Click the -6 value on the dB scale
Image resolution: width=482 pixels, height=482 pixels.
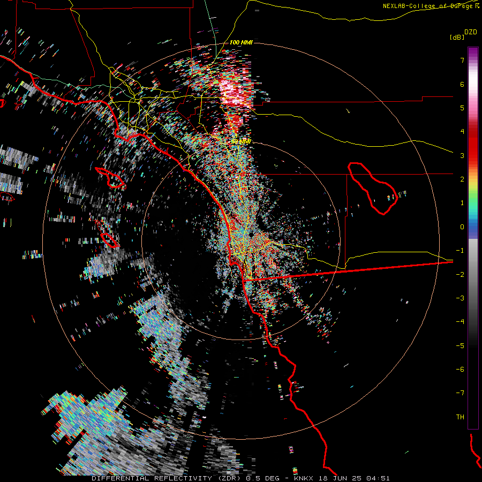pos(460,370)
